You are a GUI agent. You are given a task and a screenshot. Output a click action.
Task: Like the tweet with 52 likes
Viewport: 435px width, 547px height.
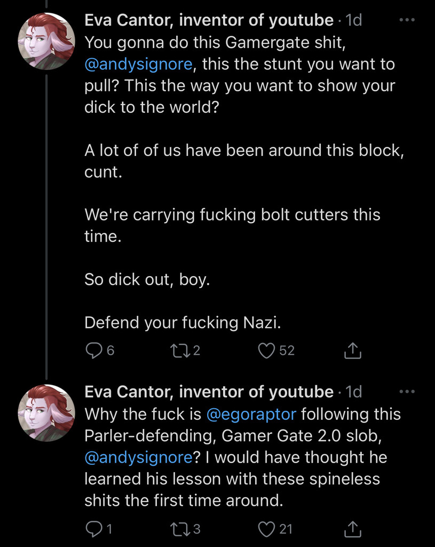tap(265, 350)
